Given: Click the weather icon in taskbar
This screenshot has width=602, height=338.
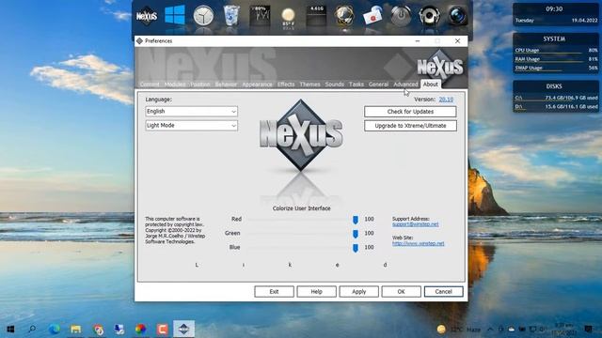Looking at the screenshot, I should [x=441, y=330].
